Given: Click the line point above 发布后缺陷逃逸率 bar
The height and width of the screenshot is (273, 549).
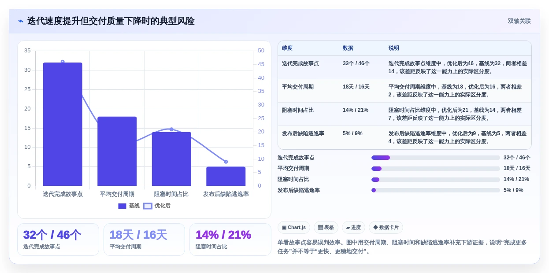Looking at the screenshot, I should pos(226,162).
